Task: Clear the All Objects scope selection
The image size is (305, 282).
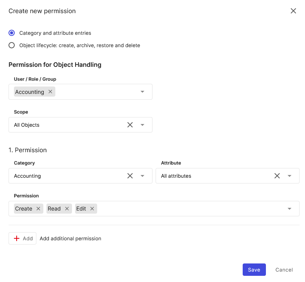Action: (x=130, y=125)
